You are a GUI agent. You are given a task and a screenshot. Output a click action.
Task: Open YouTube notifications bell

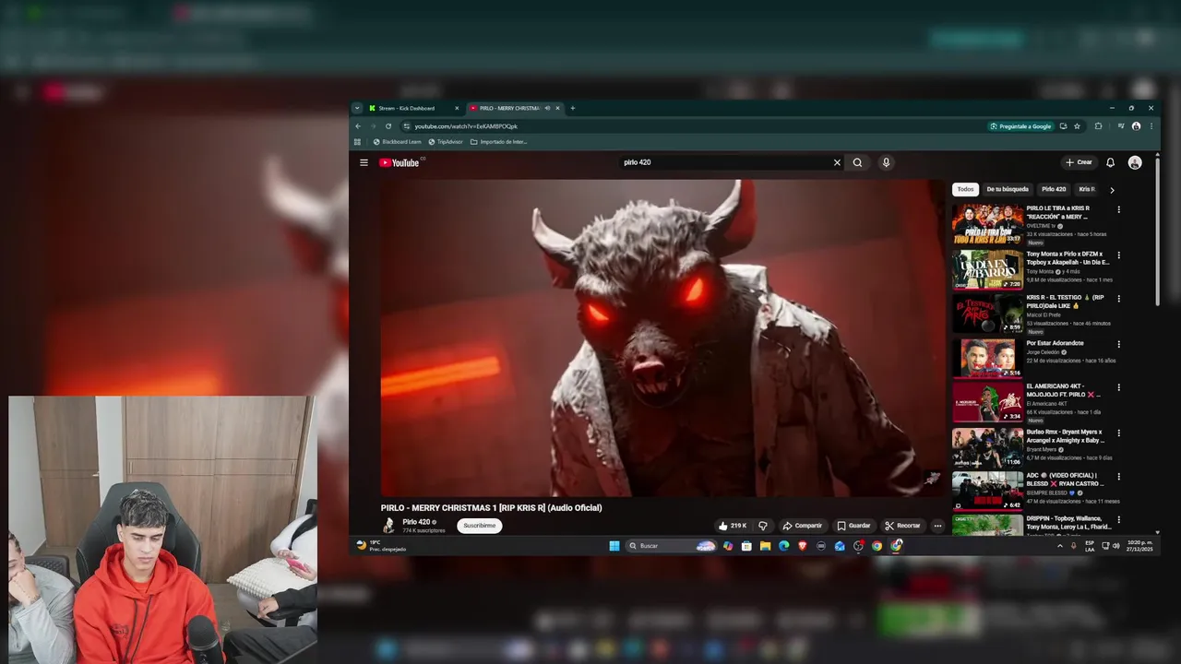click(1110, 162)
